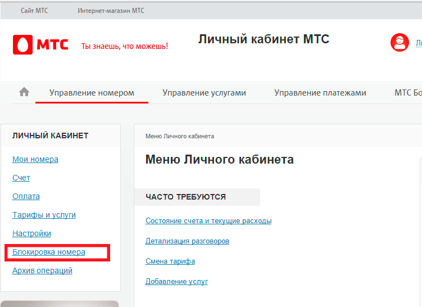This screenshot has height=307, width=422.
Task: Open the Управление услугами tab
Action: point(204,93)
